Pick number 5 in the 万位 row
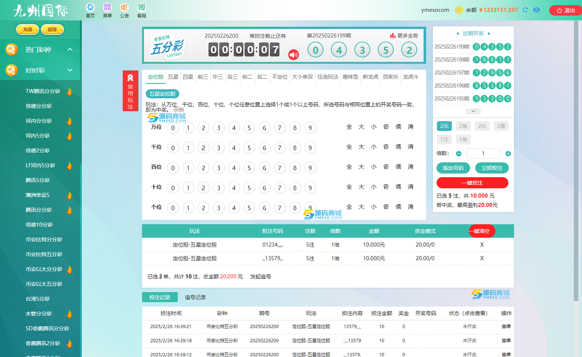 tap(249, 128)
